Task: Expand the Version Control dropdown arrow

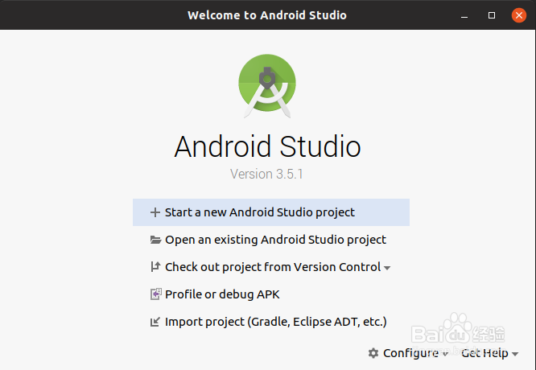Action: [x=387, y=268]
